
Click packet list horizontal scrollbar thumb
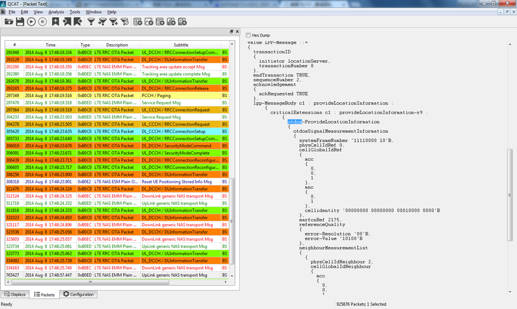click(90, 282)
